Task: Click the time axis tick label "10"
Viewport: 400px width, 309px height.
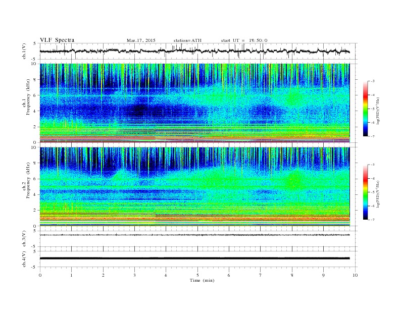Action: tap(355, 275)
